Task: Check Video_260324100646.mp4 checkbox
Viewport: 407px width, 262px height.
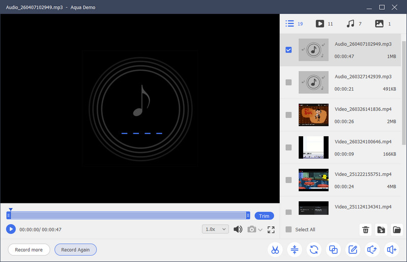Action: pyautogui.click(x=288, y=147)
